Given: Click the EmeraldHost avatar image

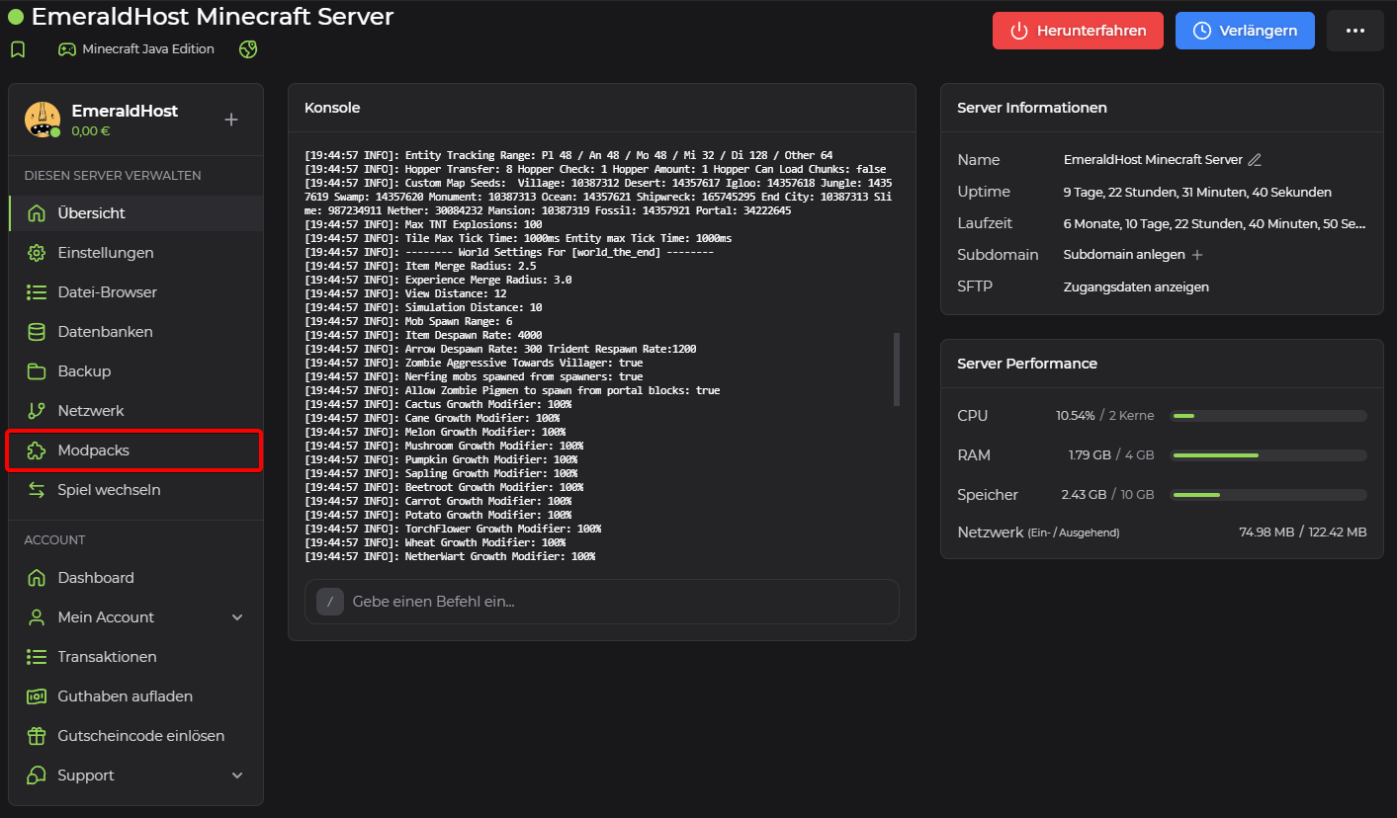Looking at the screenshot, I should pyautogui.click(x=43, y=120).
